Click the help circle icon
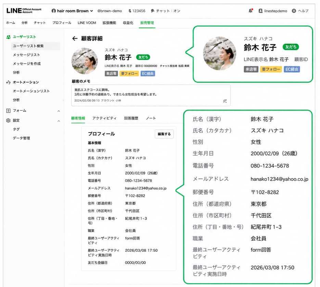This screenshot has height=287, width=320. [x=294, y=11]
